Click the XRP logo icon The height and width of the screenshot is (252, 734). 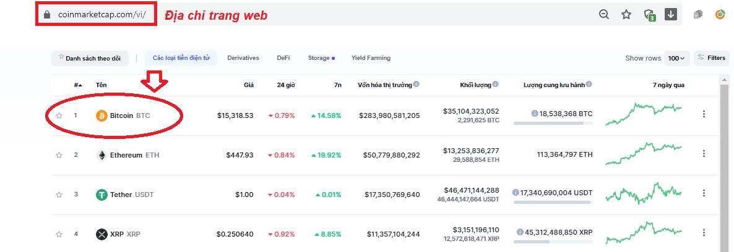[x=101, y=234]
